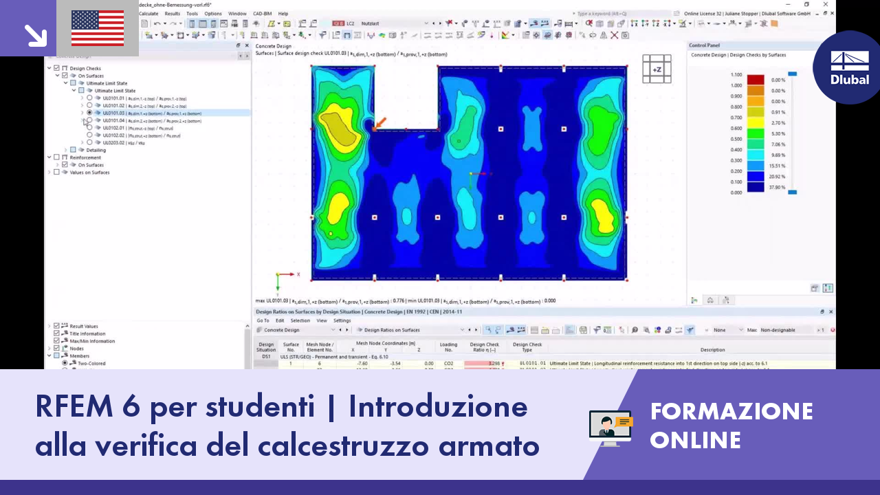
Task: Select the UL0203.02 design check radio button
Action: 89,142
